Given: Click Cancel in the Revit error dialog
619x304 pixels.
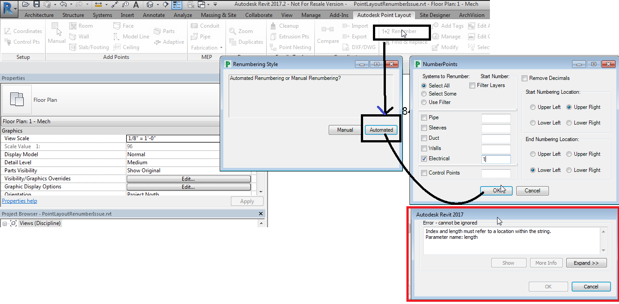Looking at the screenshot, I should point(591,287).
